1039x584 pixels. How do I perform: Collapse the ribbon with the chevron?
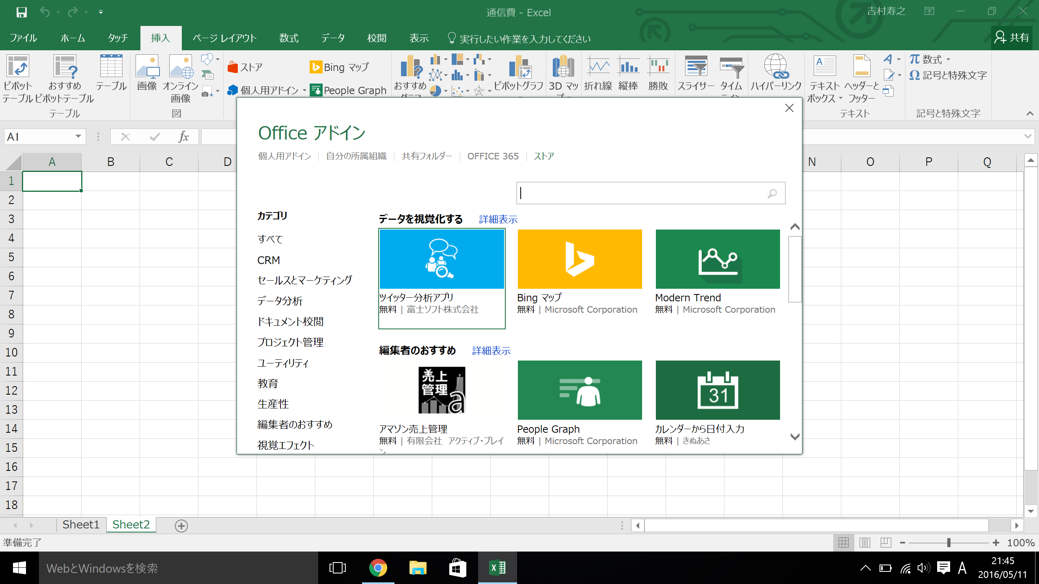point(1030,114)
